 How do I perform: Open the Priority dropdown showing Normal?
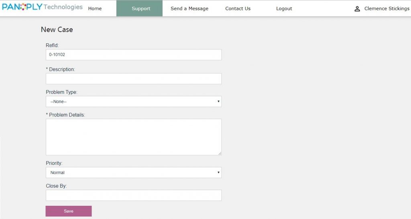134,172
